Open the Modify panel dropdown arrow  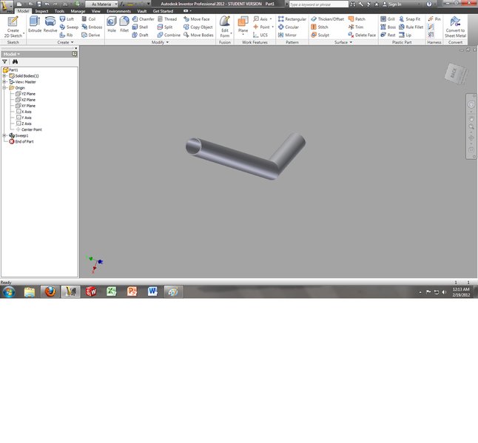point(167,42)
